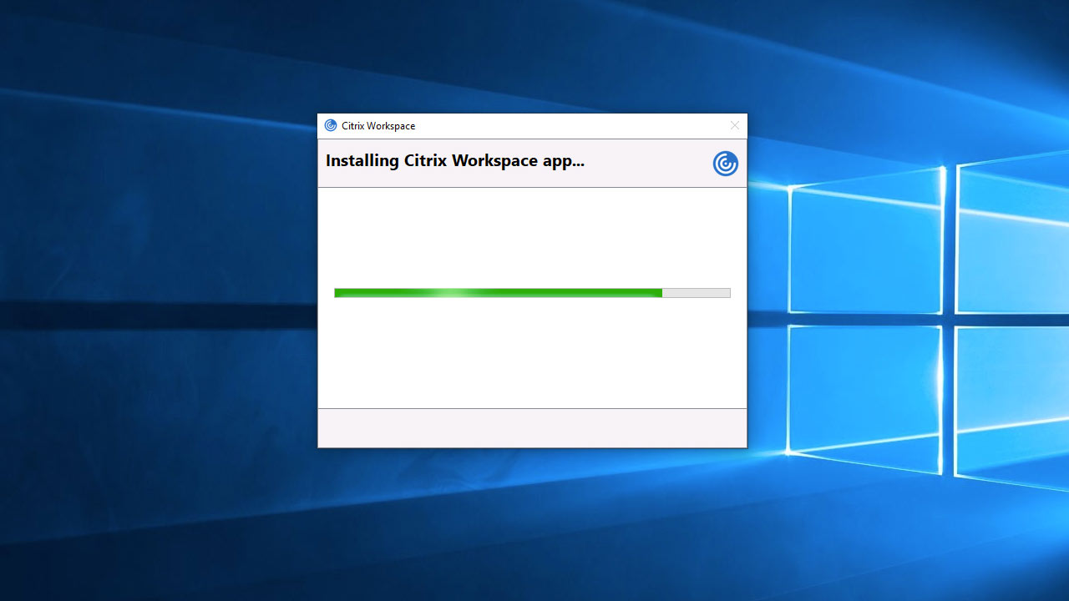The width and height of the screenshot is (1069, 601).
Task: Click the "Citrix Workspace" title bar text
Action: 378,126
